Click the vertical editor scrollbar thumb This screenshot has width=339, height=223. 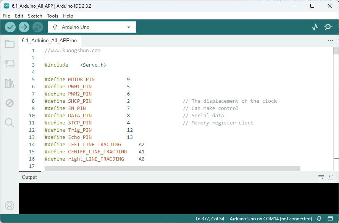pyautogui.click(x=336, y=51)
